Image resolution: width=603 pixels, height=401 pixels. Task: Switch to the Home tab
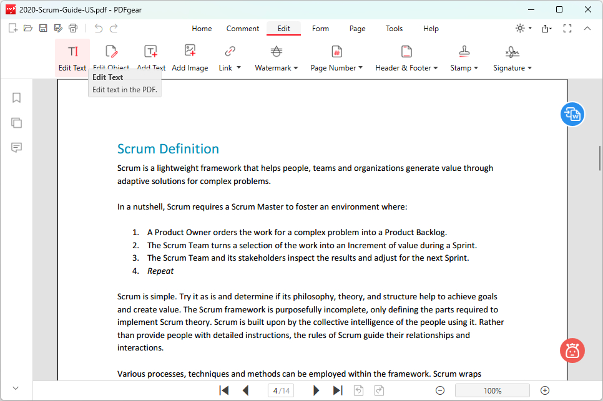[x=202, y=29]
